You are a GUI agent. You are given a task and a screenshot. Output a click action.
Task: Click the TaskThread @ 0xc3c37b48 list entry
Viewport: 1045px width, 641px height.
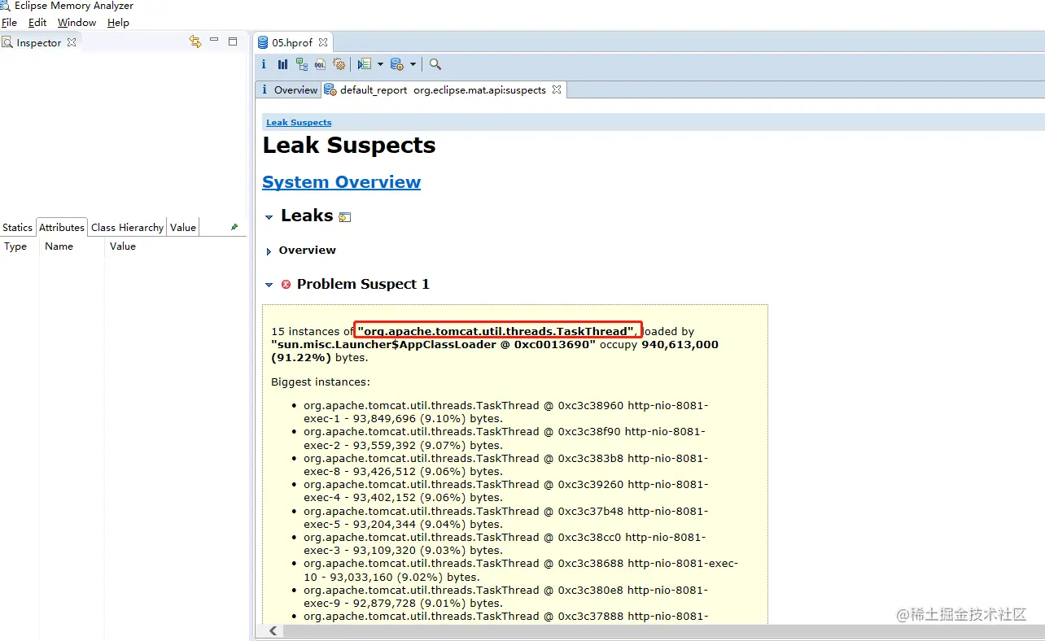coord(506,517)
